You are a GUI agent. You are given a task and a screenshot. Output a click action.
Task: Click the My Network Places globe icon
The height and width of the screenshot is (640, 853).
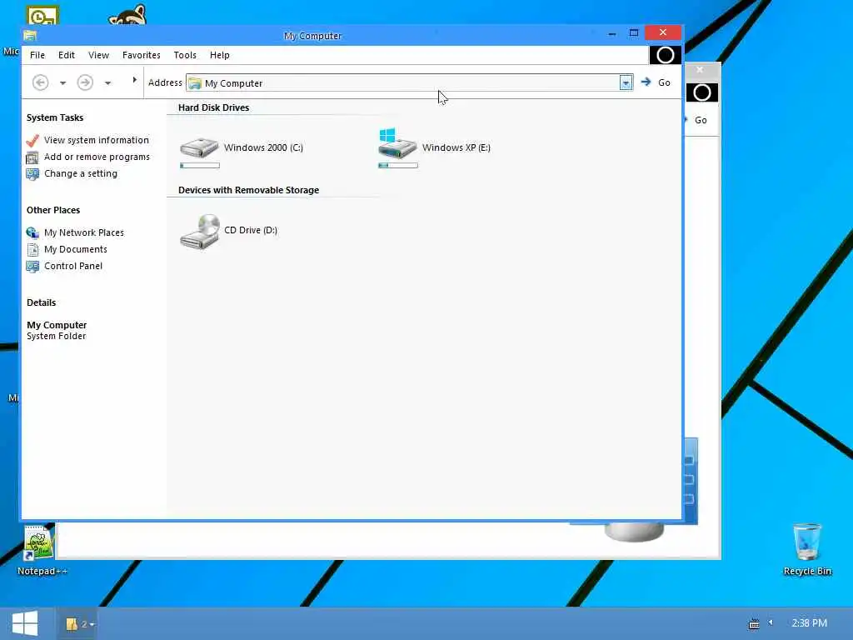(32, 233)
